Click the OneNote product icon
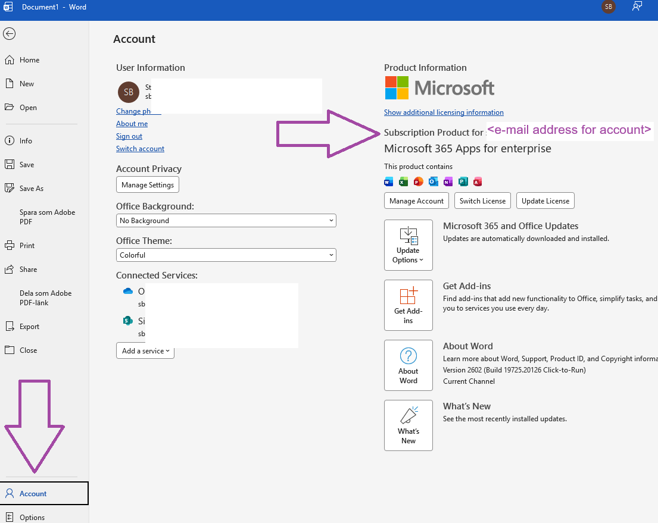 [448, 181]
